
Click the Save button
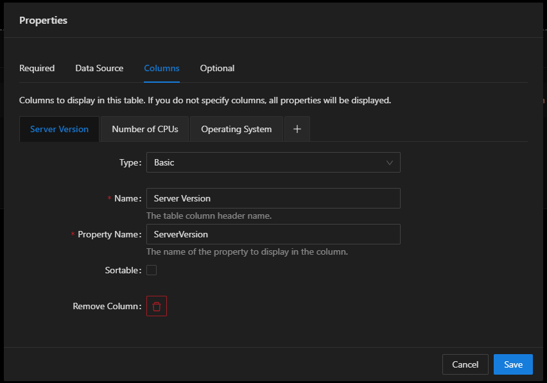[x=513, y=364]
